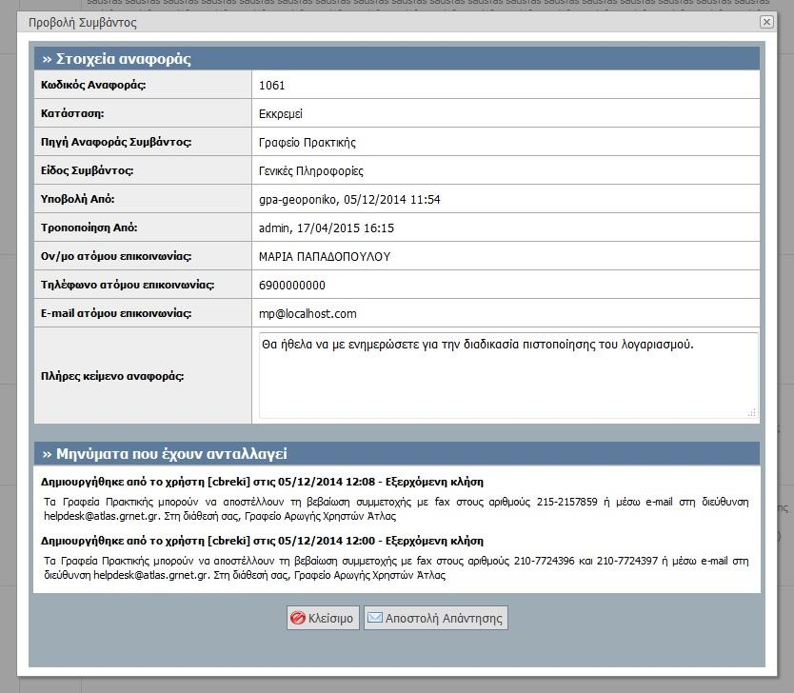This screenshot has height=693, width=794.
Task: Select contact phone 6900000000
Action: coord(292,285)
